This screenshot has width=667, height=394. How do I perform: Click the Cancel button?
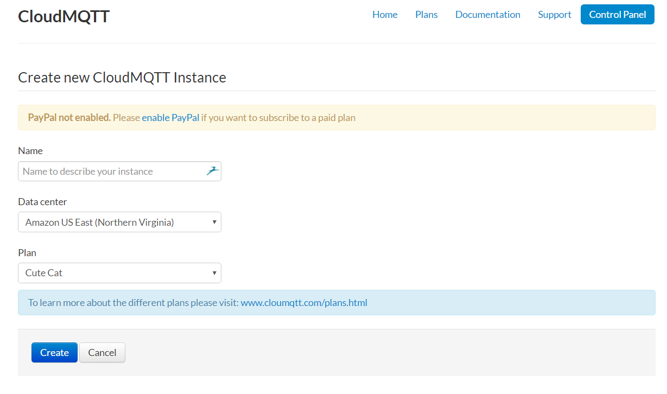(102, 352)
